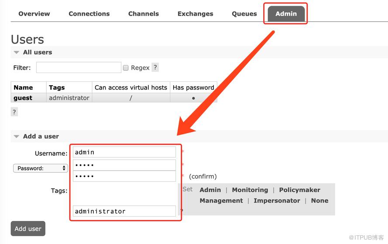388x244 pixels.
Task: Go to the Channels tab
Action: 144,14
